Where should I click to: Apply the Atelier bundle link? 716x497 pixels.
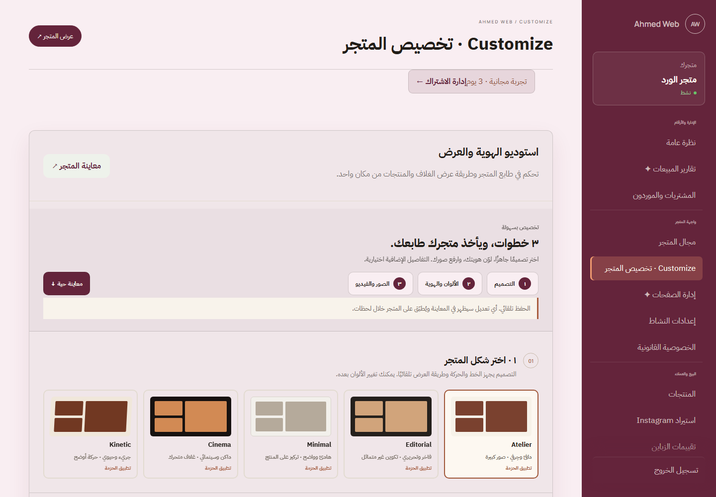point(519,468)
